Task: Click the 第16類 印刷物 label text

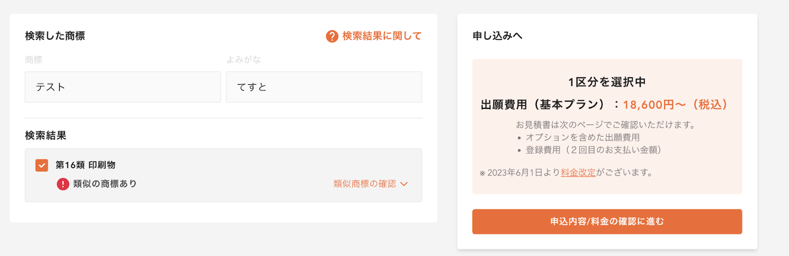Action: coord(85,165)
